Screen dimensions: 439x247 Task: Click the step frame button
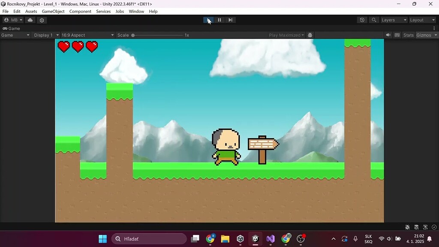click(230, 20)
